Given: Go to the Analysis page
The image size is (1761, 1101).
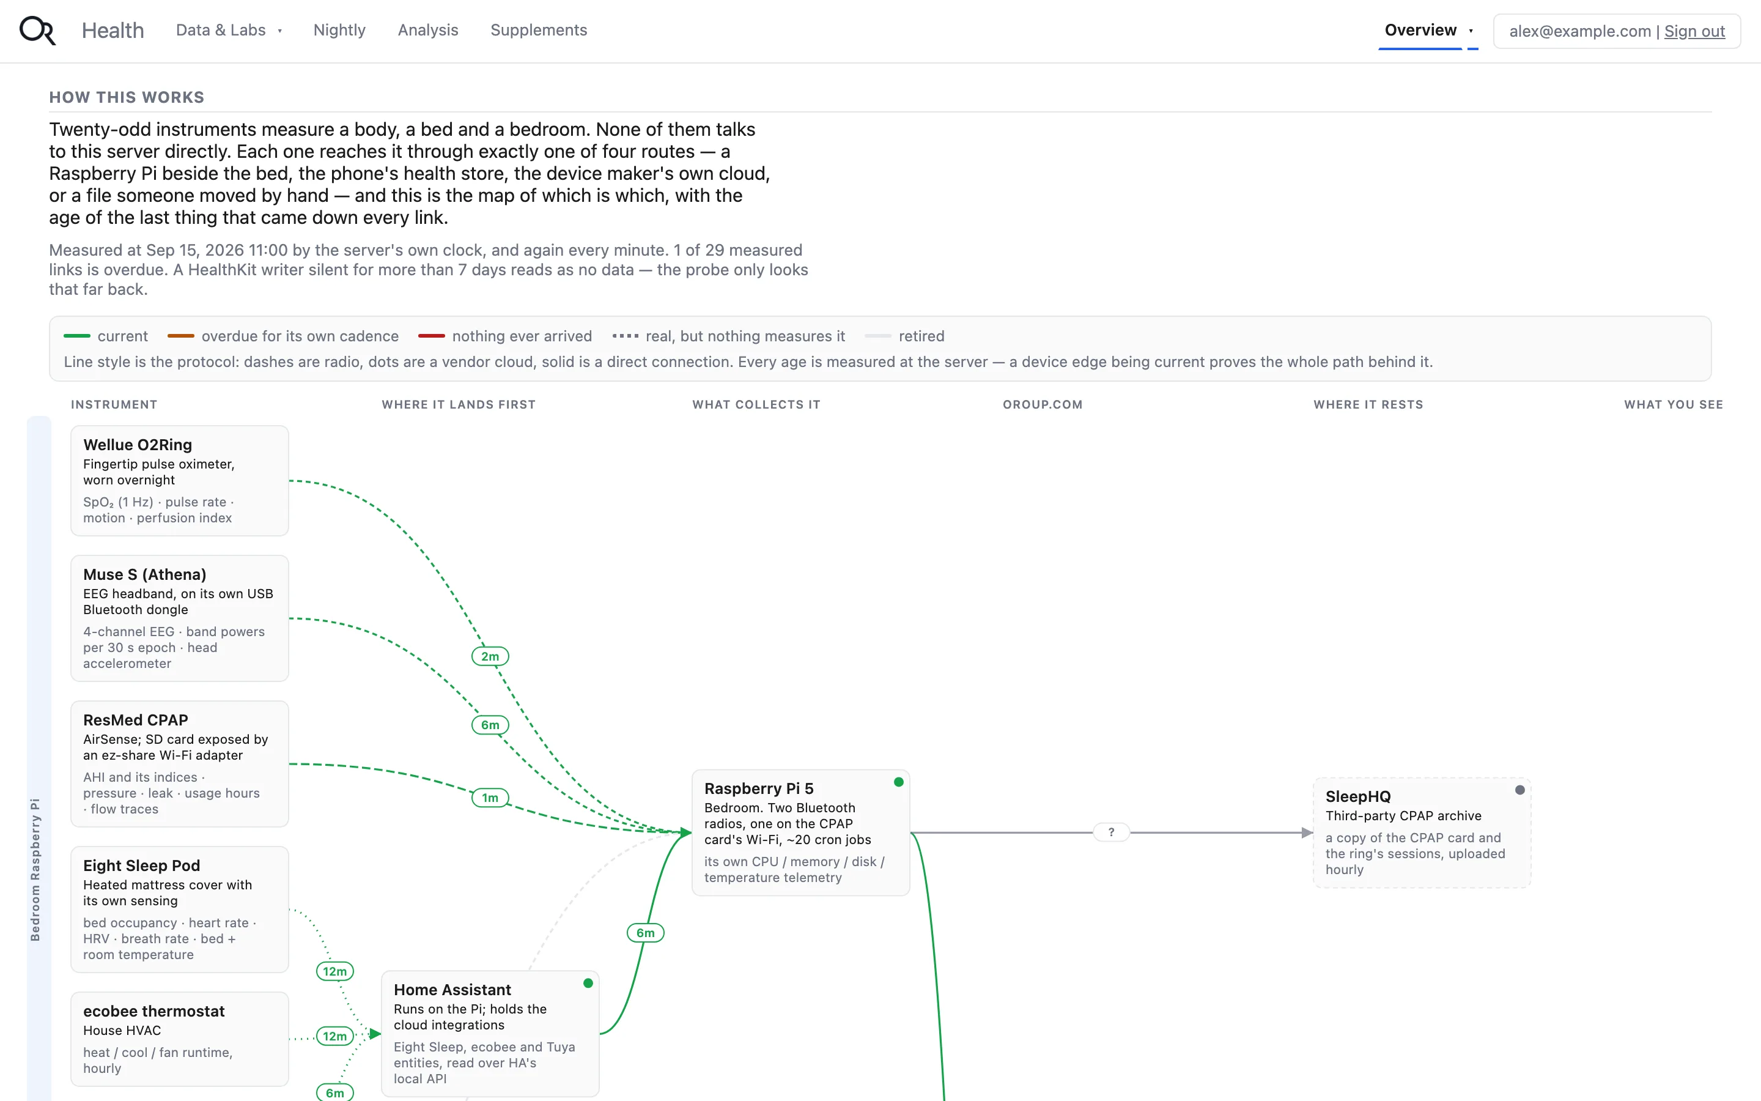Looking at the screenshot, I should click(x=428, y=31).
